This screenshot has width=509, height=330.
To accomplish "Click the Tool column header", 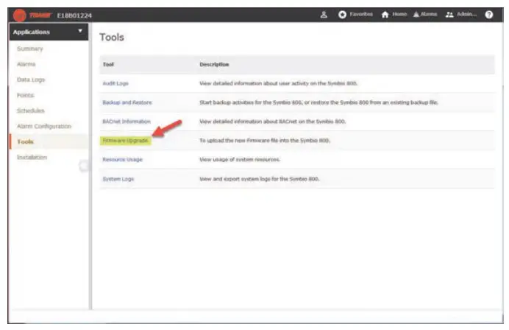I will [x=108, y=64].
